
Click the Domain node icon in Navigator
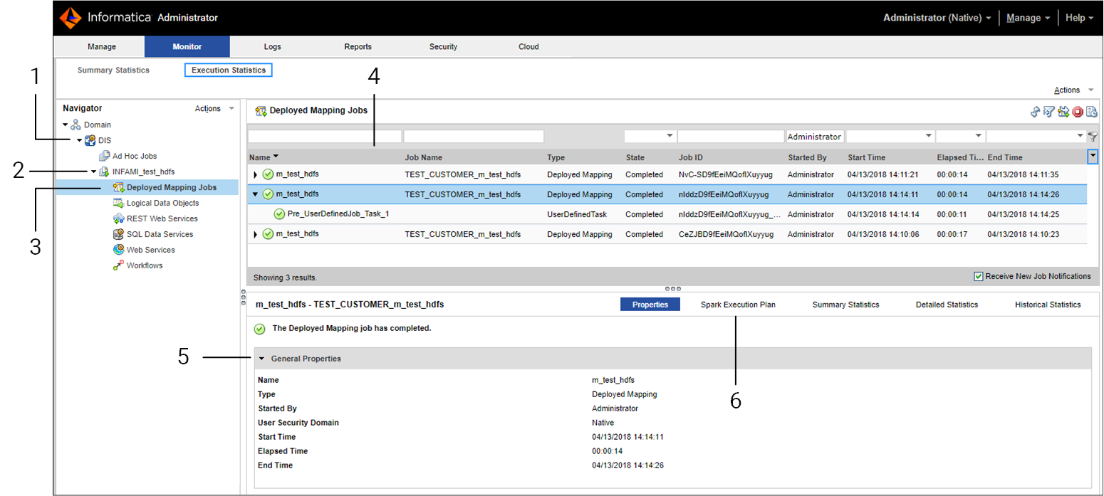tap(75, 125)
